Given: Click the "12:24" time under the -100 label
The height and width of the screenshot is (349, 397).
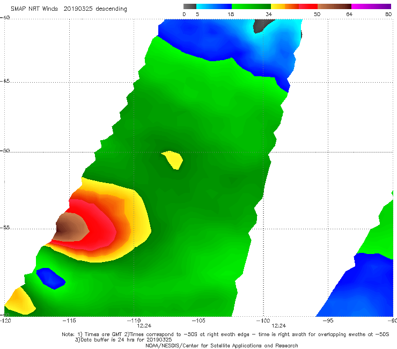Looking at the screenshot, I should tap(279, 326).
